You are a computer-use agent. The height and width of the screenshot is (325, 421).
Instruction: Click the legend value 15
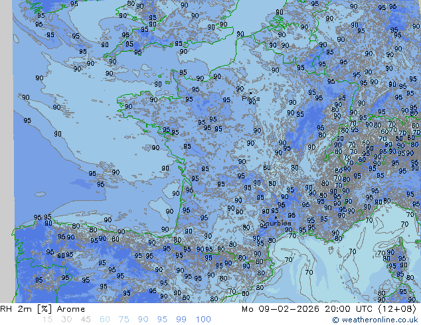(47, 320)
